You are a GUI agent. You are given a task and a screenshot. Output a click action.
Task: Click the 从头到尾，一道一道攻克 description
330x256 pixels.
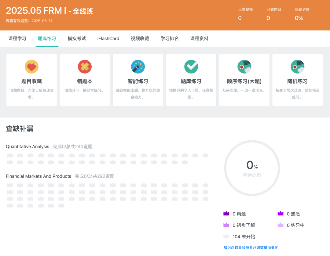244,90
